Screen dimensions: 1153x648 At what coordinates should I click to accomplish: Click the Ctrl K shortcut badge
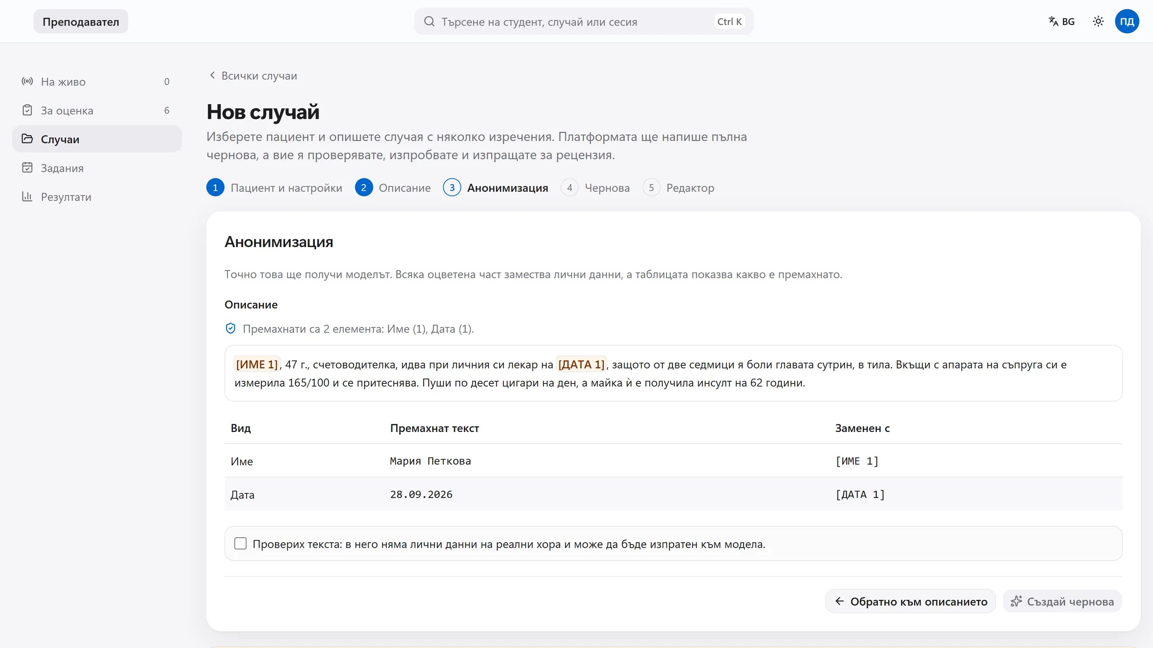click(x=729, y=22)
